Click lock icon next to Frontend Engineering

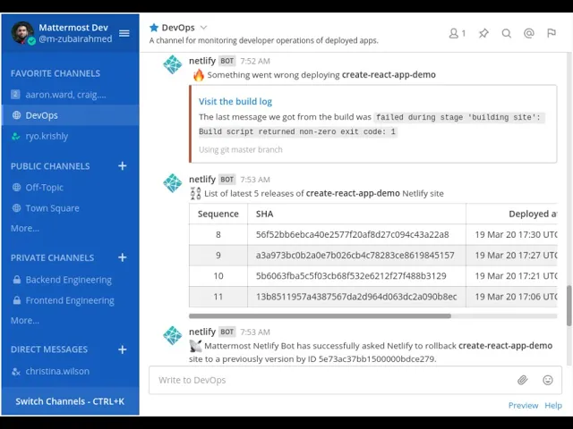pos(16,300)
